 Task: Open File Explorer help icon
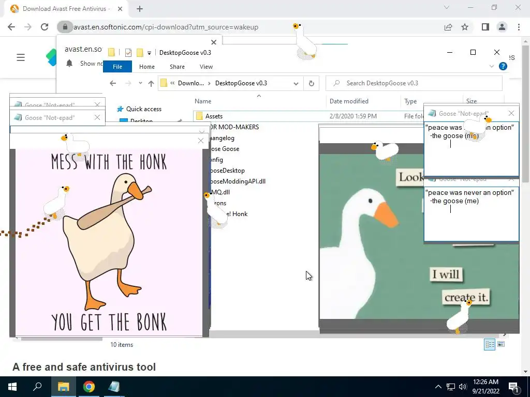[x=503, y=66]
